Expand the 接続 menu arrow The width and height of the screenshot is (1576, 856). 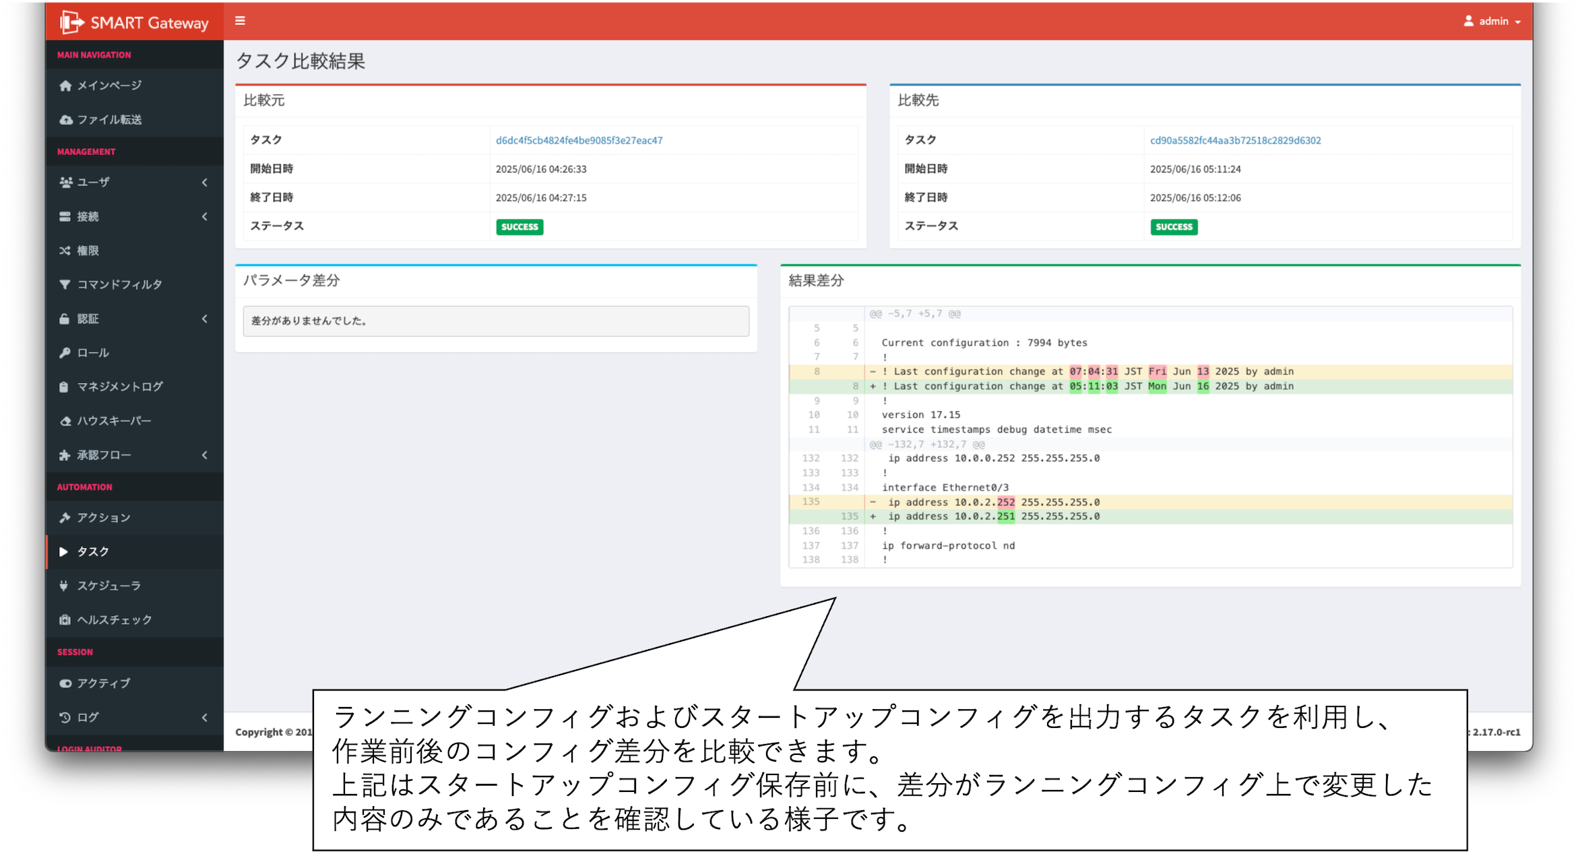coord(205,216)
